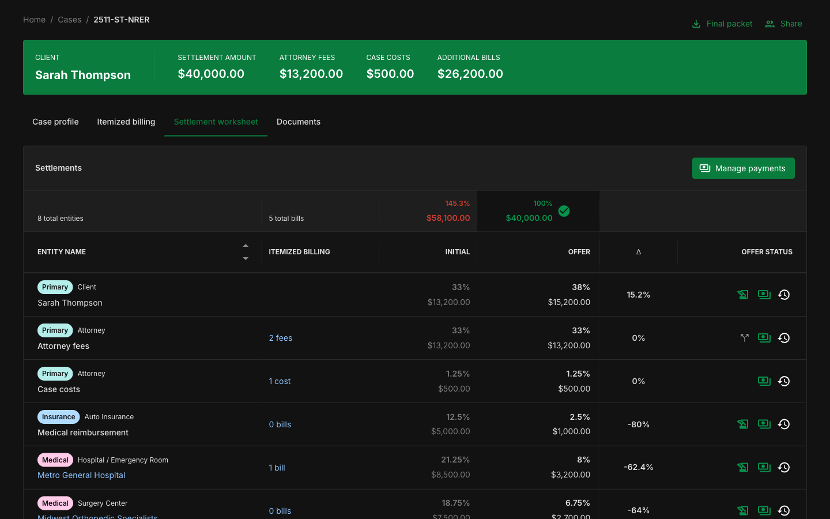Image resolution: width=830 pixels, height=519 pixels.
Task: Download the Final packet
Action: tap(722, 24)
